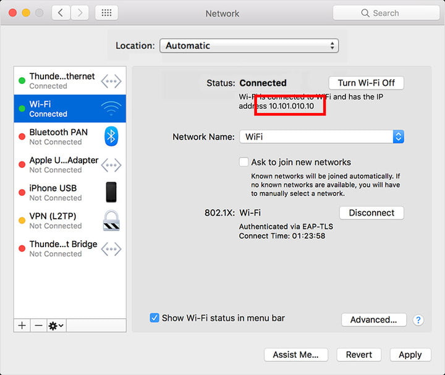The image size is (445, 375).
Task: Click the iPhone USB device icon
Action: click(111, 192)
